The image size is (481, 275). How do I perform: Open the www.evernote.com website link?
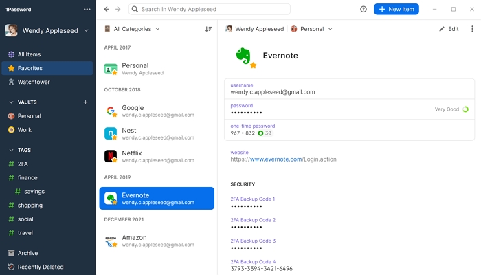click(x=276, y=159)
